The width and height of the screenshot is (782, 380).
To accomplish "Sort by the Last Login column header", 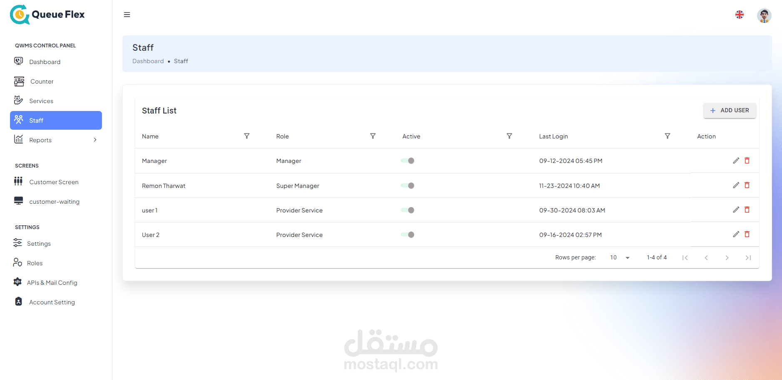I will [x=554, y=136].
